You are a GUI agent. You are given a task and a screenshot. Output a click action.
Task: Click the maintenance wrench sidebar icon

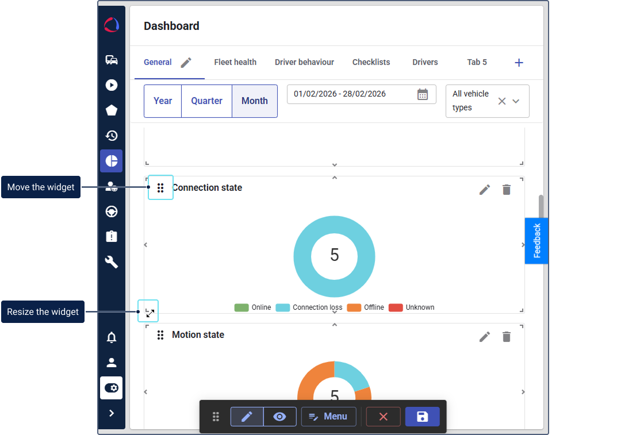coord(112,262)
